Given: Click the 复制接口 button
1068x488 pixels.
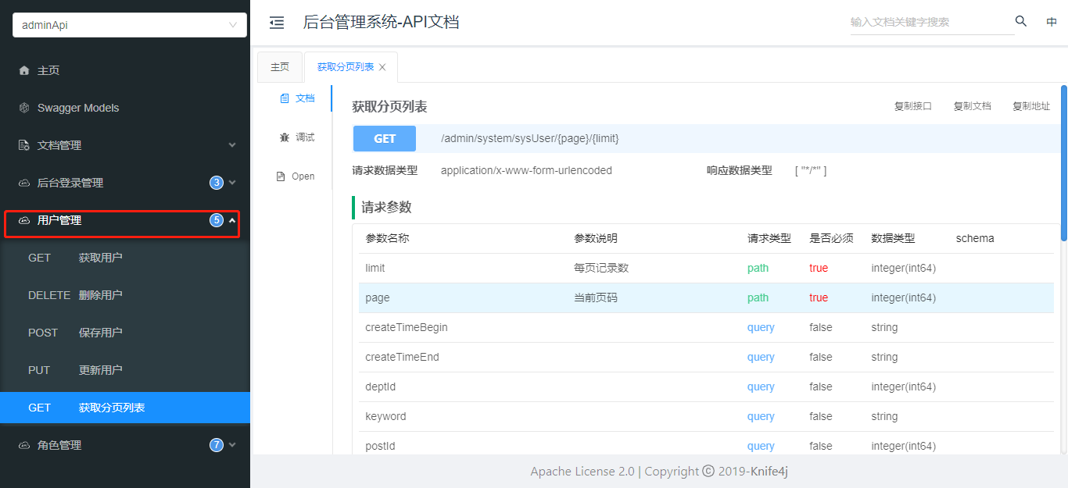Looking at the screenshot, I should pyautogui.click(x=913, y=105).
